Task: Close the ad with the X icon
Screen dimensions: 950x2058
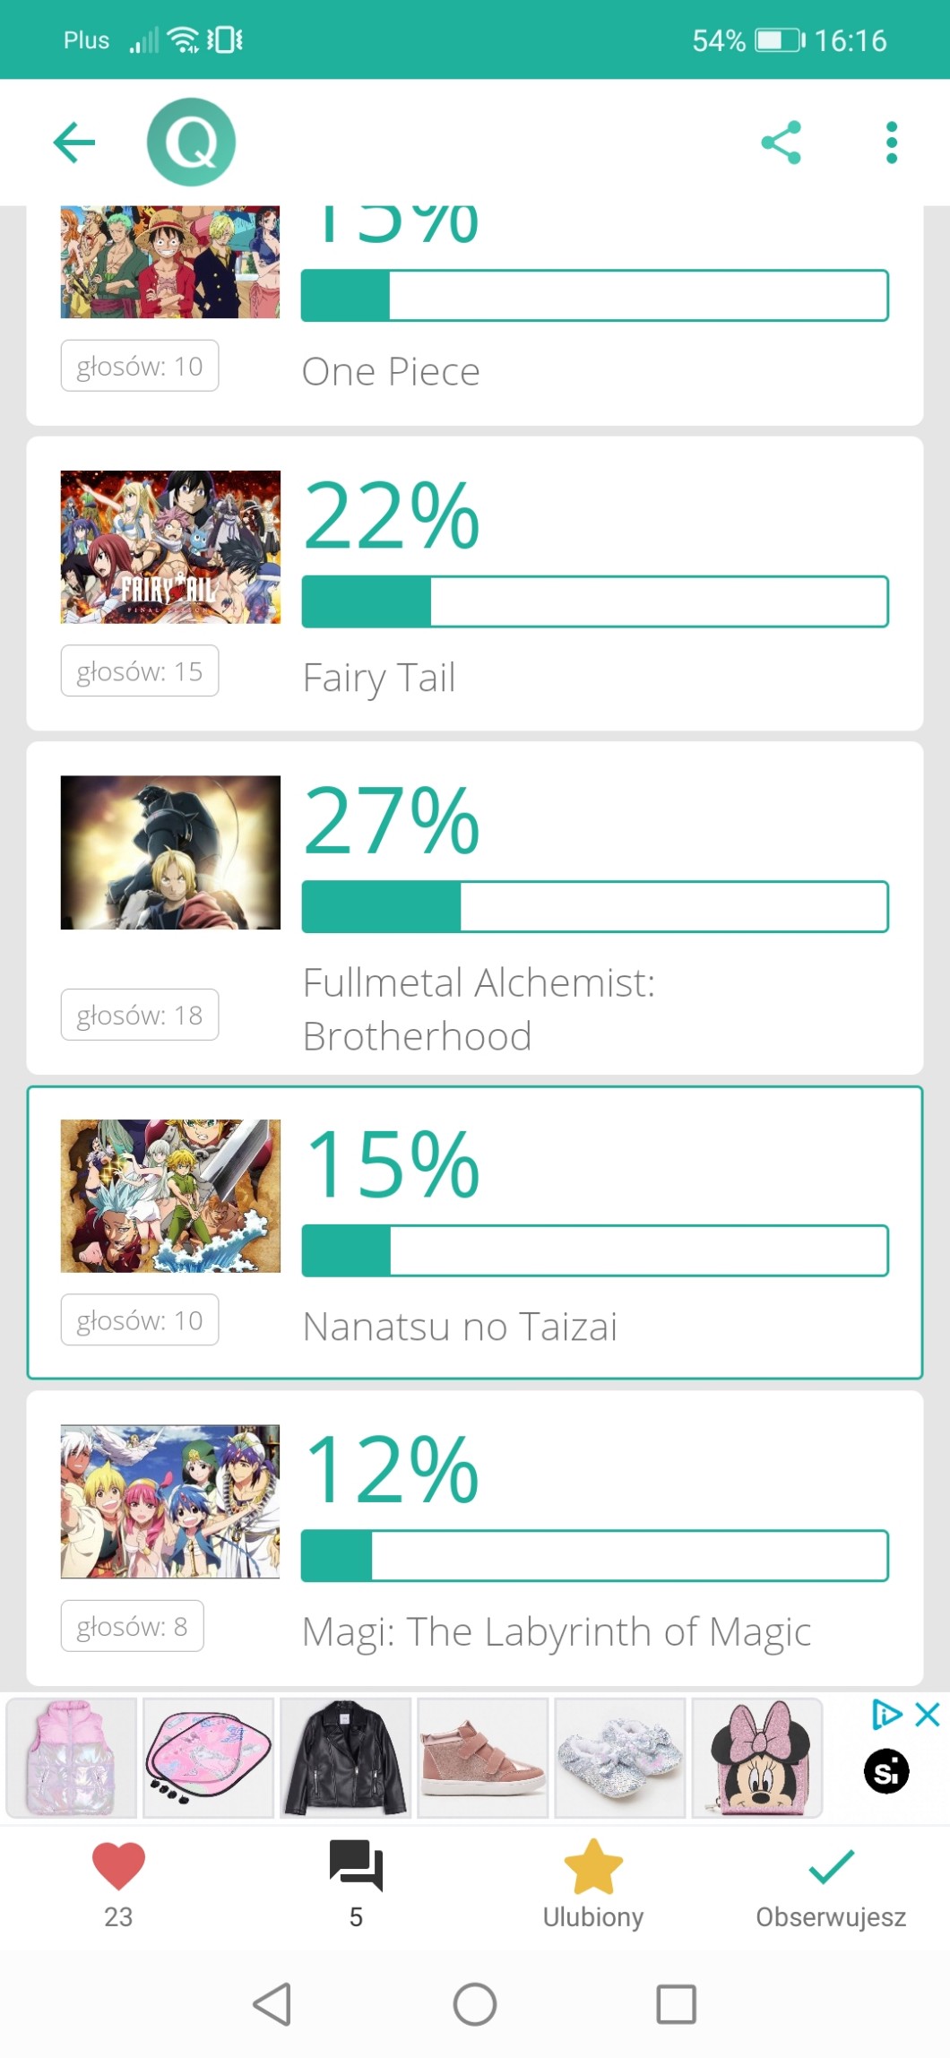Action: pyautogui.click(x=928, y=1715)
